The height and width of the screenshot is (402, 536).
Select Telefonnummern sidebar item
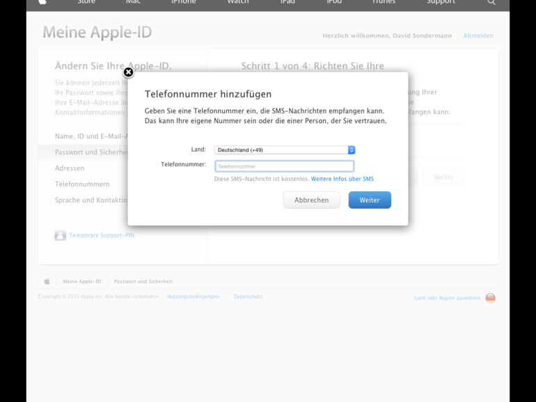82,184
